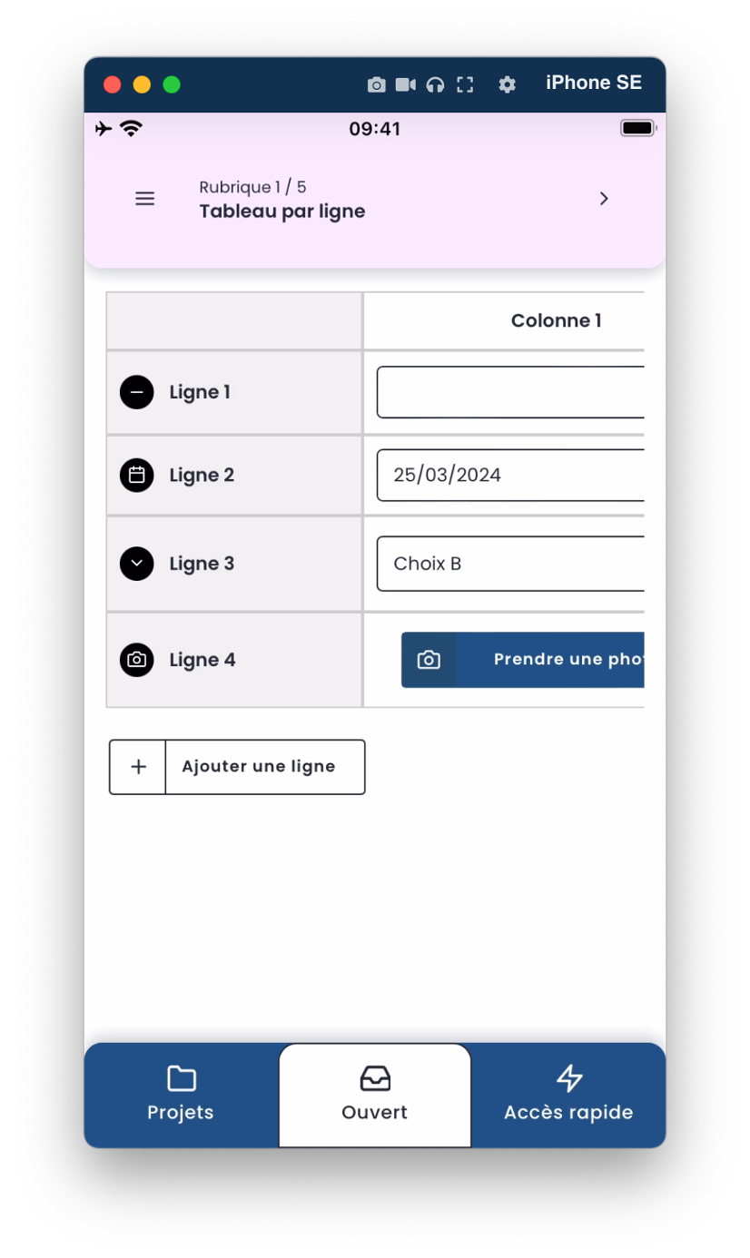Open the Choix B dropdown field
750x1258 pixels.
pyautogui.click(x=510, y=564)
